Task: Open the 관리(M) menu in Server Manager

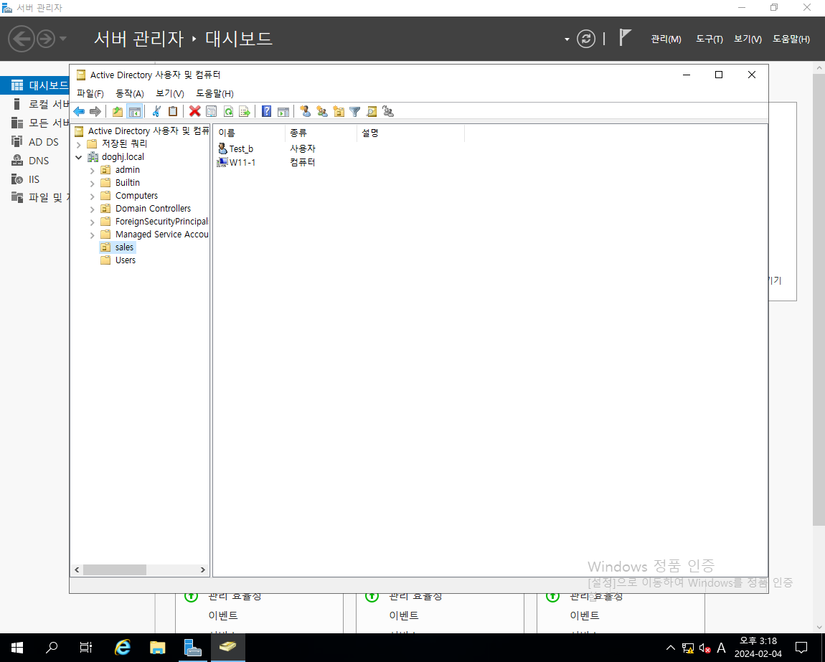Action: click(x=666, y=39)
